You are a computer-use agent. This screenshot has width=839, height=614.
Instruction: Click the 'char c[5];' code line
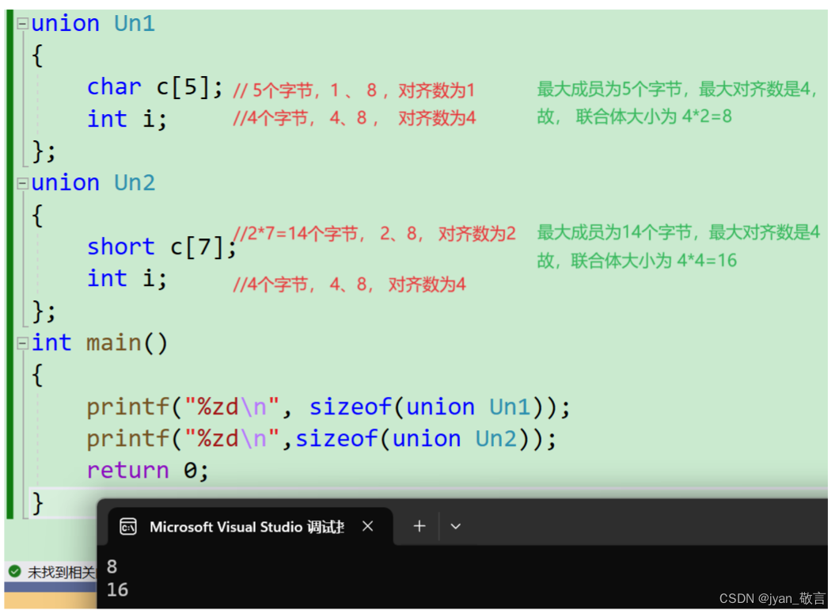[154, 87]
